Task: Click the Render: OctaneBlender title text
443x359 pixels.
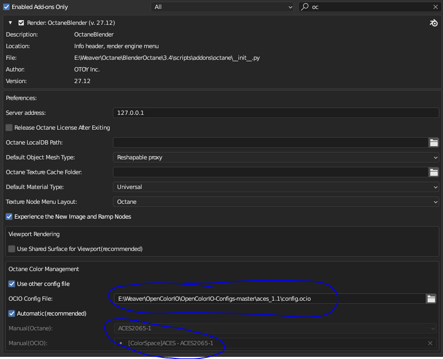Action: (71, 23)
